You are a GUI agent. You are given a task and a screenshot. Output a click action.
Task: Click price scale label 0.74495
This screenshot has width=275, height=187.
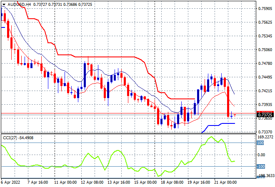coord(265,77)
